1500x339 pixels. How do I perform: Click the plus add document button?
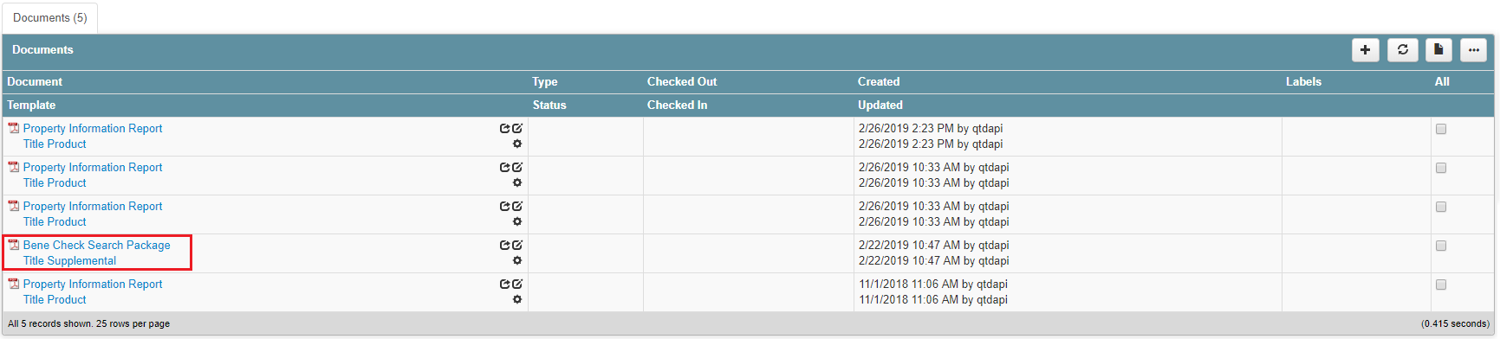point(1365,50)
